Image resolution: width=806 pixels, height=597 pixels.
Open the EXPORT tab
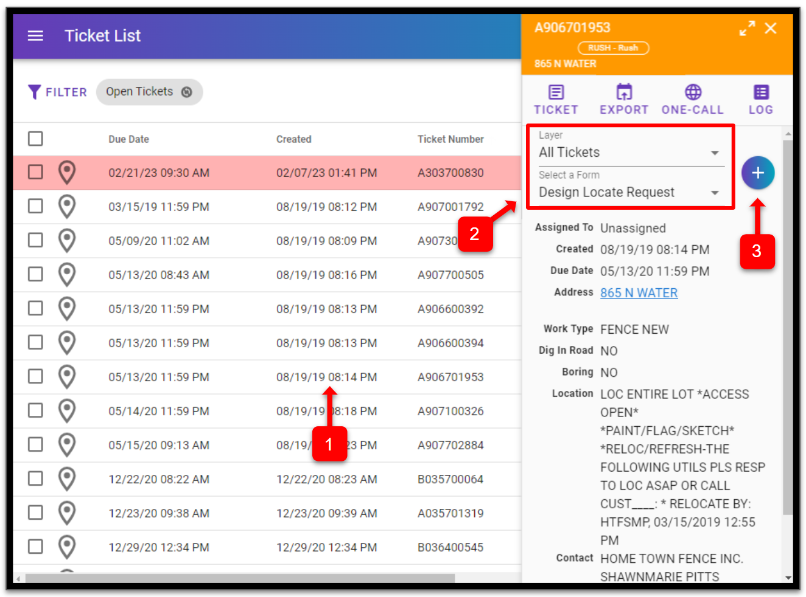(623, 99)
